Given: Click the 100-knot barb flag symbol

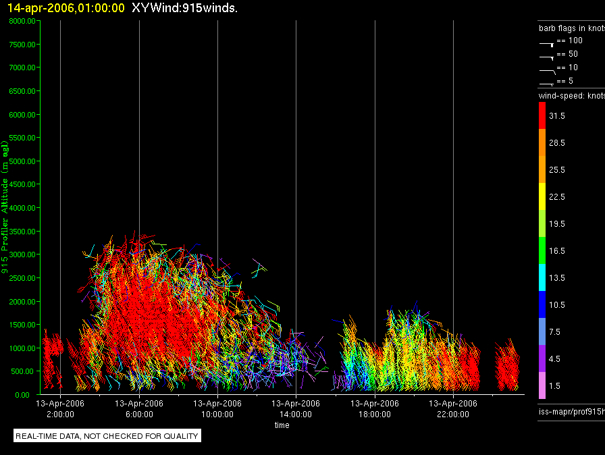Looking at the screenshot, I should (x=547, y=45).
